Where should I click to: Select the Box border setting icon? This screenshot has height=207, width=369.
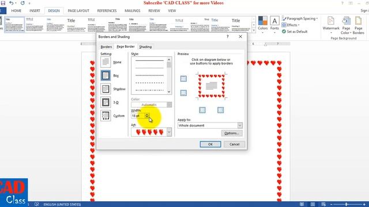[x=106, y=75]
